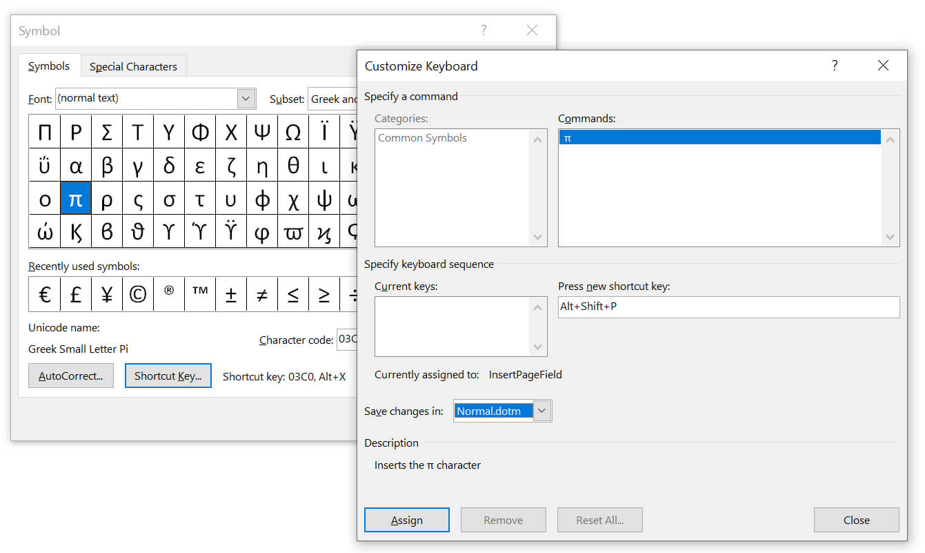
Task: Click the Shortcut Key button
Action: pyautogui.click(x=168, y=376)
